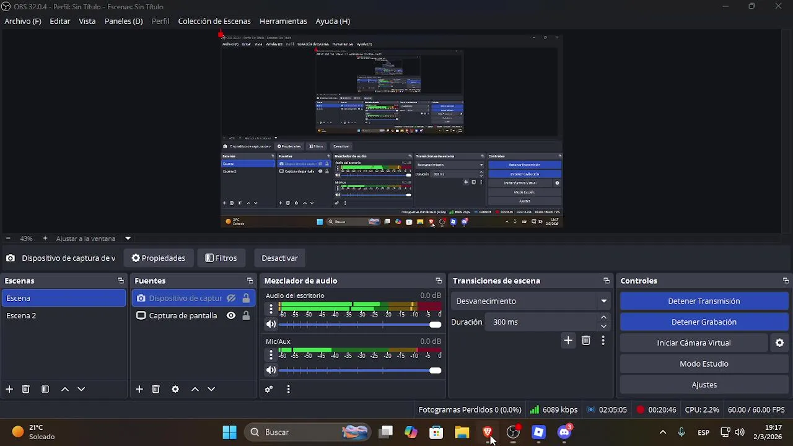Move scene up arrow in Escenas panel

[65, 389]
